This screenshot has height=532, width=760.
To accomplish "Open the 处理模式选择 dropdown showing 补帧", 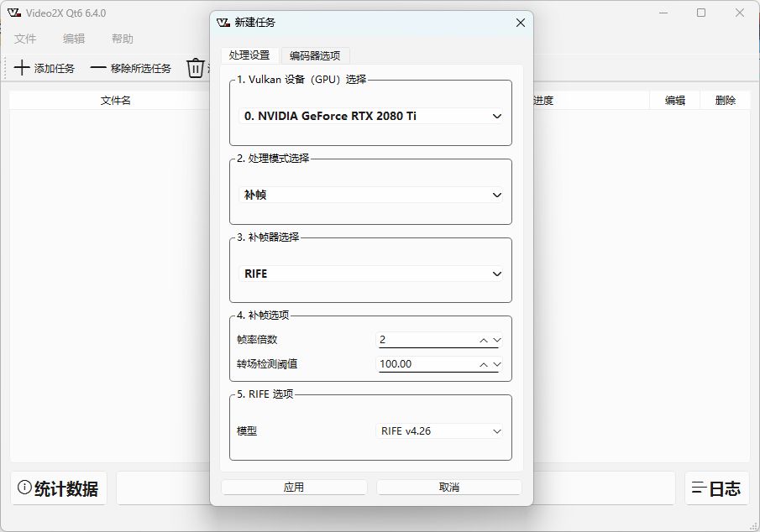I will point(370,195).
